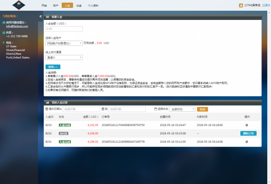Viewport: 271px width, 184px height.
Task: Open the 个人资料 menu item
Action: (x=93, y=6)
